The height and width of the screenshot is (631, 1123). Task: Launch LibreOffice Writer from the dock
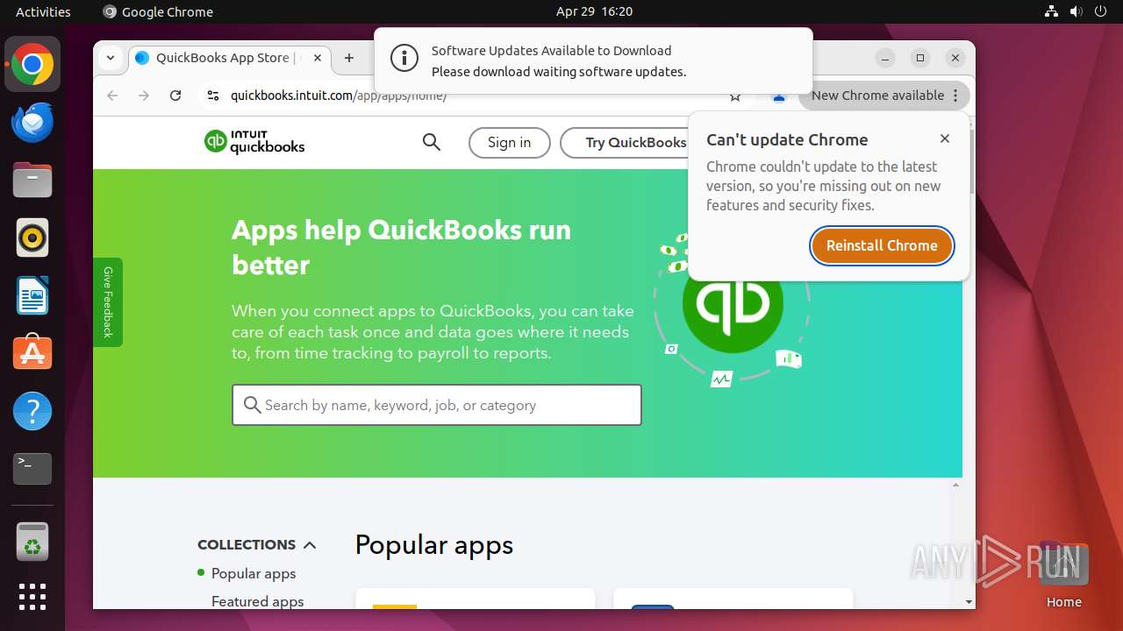pyautogui.click(x=32, y=295)
